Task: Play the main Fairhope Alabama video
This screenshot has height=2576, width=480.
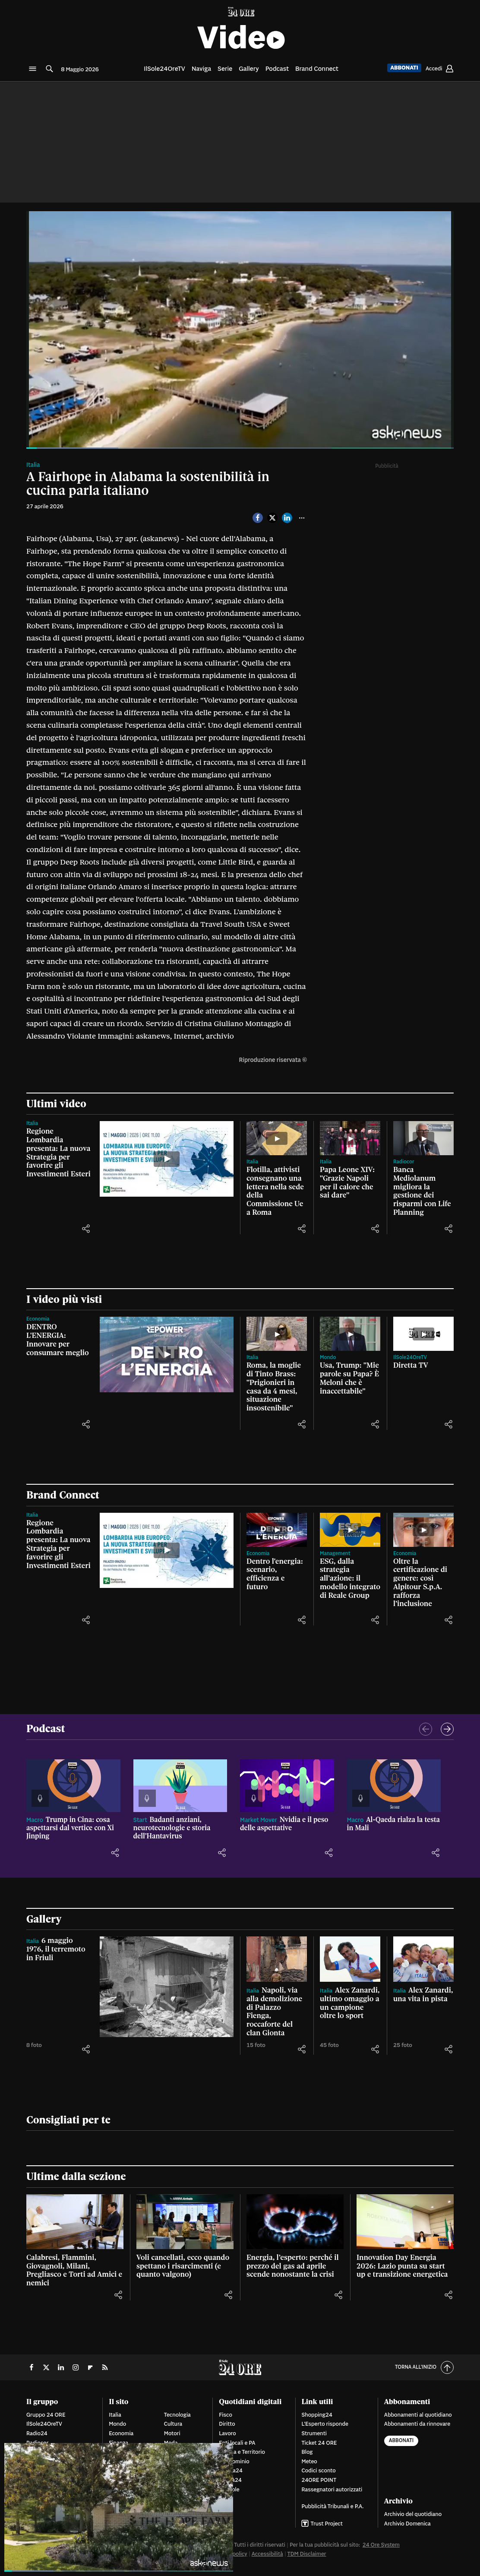Action: [x=239, y=329]
